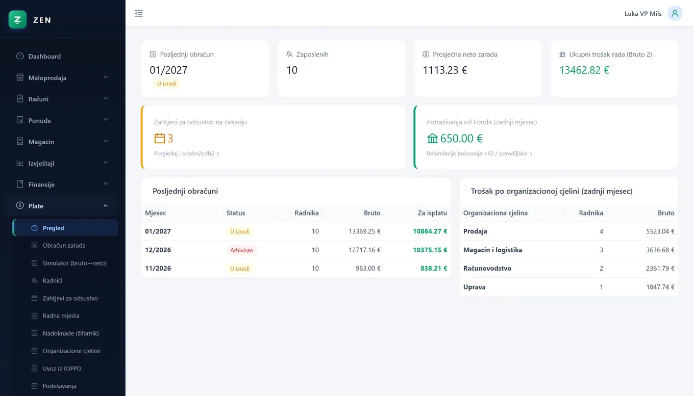The height and width of the screenshot is (396, 694).
Task: Expand the Magacin menu chevron
Action: click(106, 141)
